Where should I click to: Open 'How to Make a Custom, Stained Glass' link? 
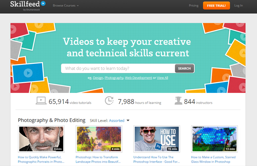[213, 159]
